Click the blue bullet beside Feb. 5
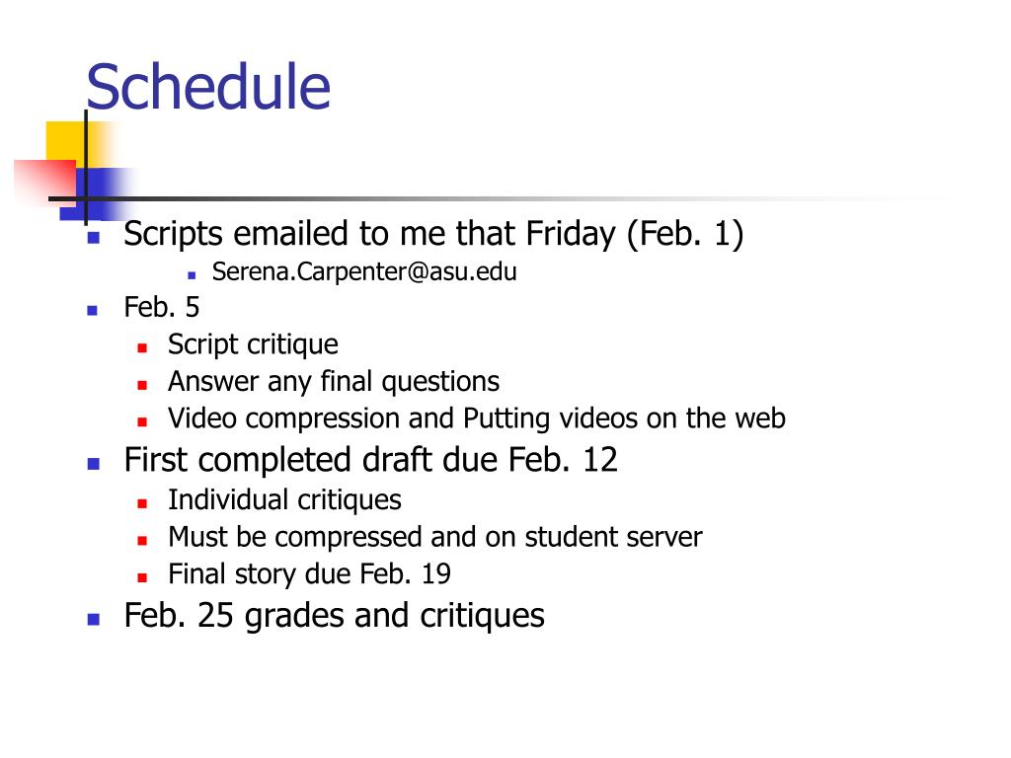 92,311
